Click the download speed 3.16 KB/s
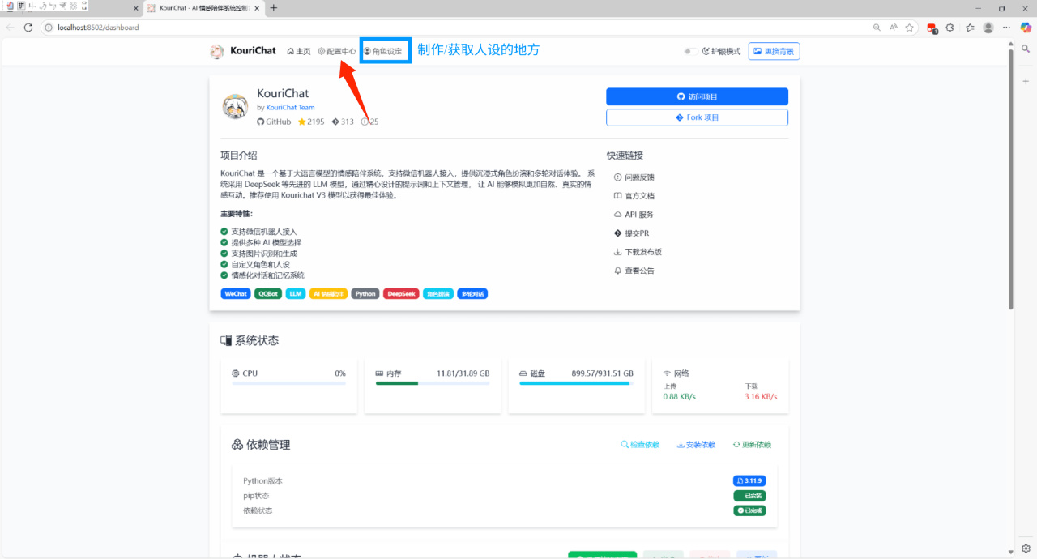The height and width of the screenshot is (559, 1037). pos(761,397)
